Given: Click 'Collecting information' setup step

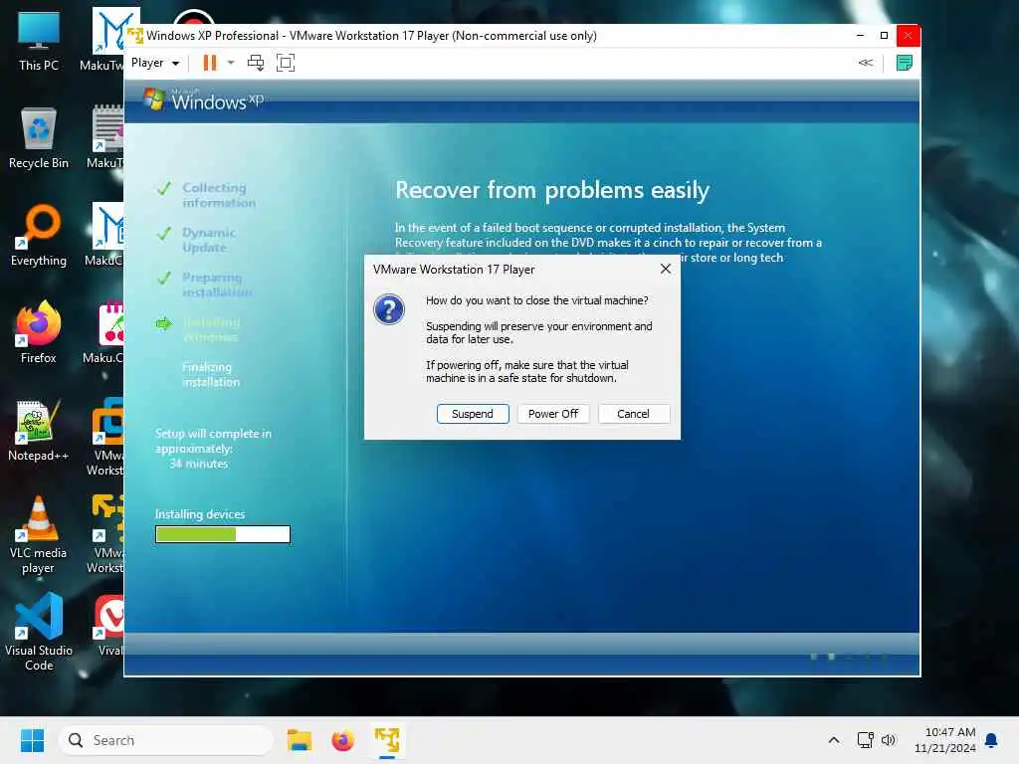Looking at the screenshot, I should pyautogui.click(x=218, y=195).
